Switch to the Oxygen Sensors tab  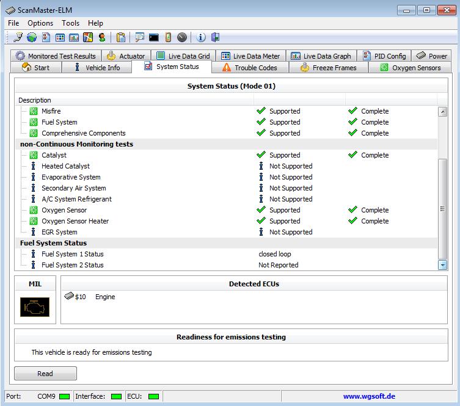(x=410, y=68)
